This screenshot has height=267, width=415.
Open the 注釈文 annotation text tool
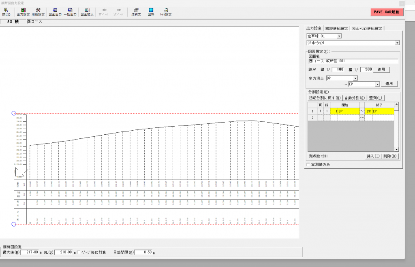pyautogui.click(x=136, y=12)
